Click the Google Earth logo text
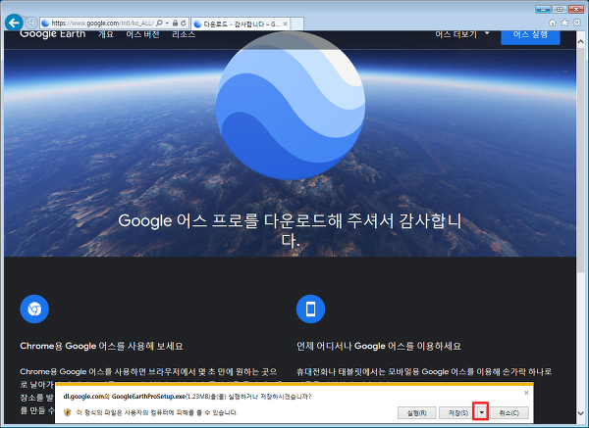 pyautogui.click(x=53, y=34)
